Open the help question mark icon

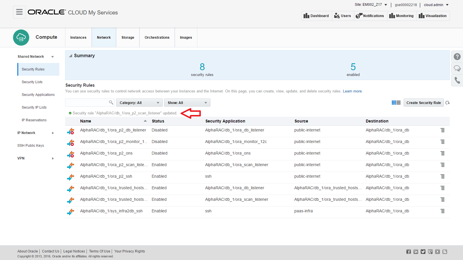pos(457,57)
